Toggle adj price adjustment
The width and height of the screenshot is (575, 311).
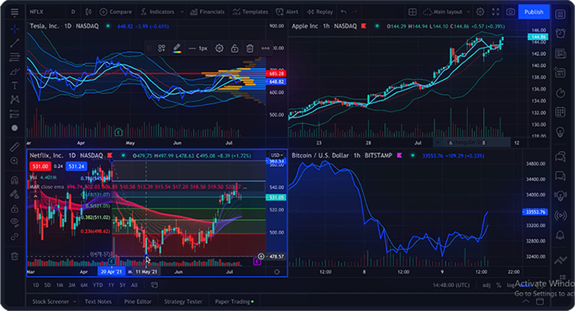point(486,285)
